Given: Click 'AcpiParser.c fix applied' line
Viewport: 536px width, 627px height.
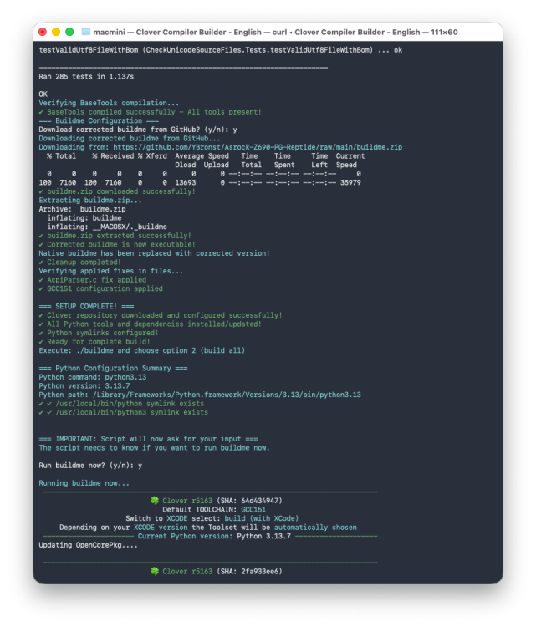Looking at the screenshot, I should [x=93, y=280].
